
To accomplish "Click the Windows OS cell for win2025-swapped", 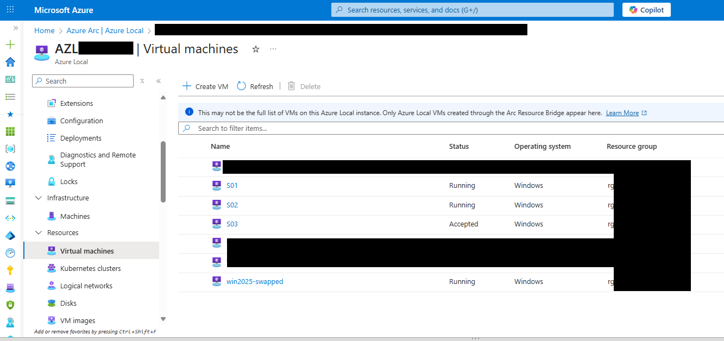I will (529, 282).
